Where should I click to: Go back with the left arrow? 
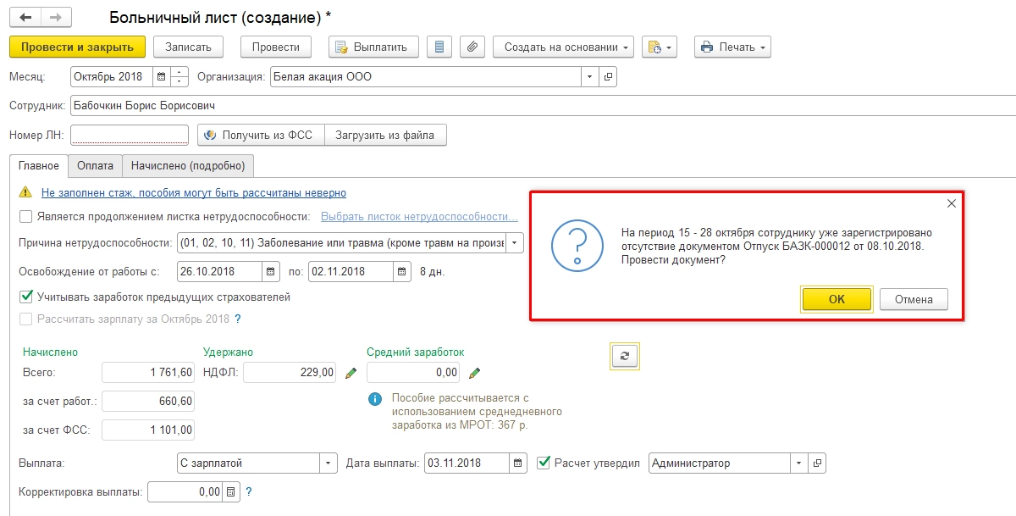pyautogui.click(x=25, y=17)
